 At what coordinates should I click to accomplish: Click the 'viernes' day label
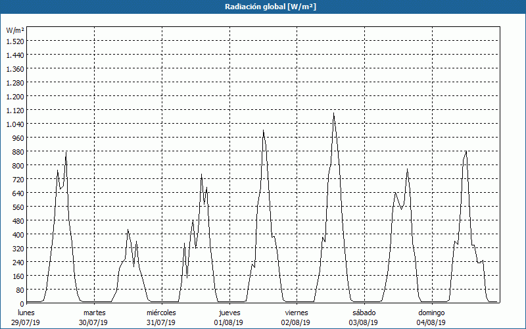(x=297, y=313)
